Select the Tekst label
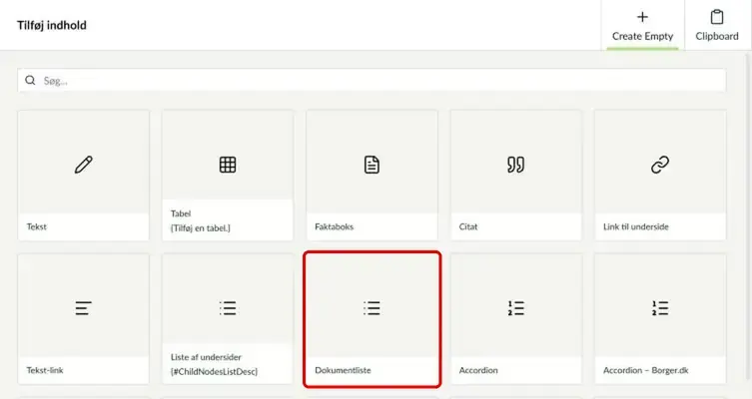 (x=36, y=226)
